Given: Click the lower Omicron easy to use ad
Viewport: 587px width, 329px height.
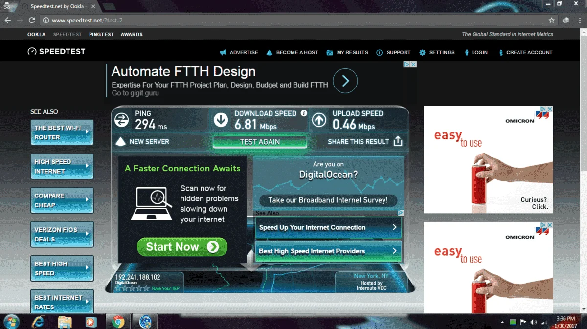Looking at the screenshot, I should [x=488, y=268].
